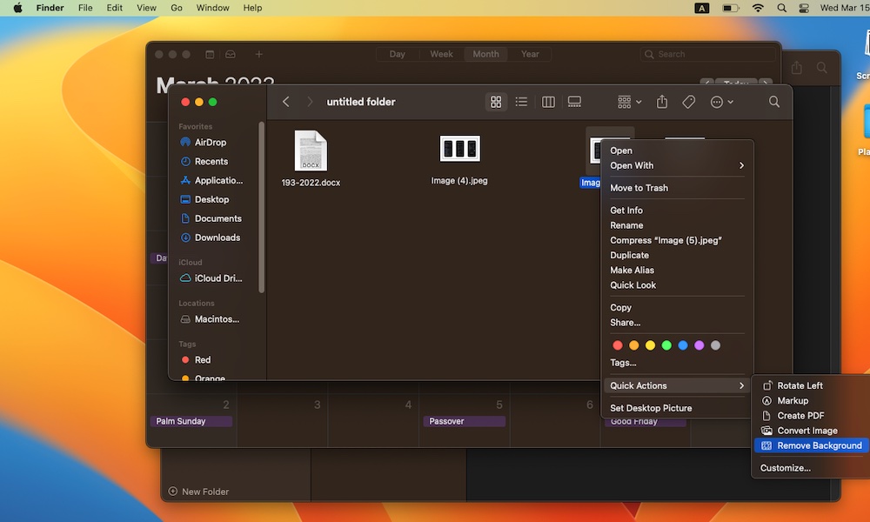The width and height of the screenshot is (870, 522).
Task: Click the Wi-Fi status icon
Action: 758,8
